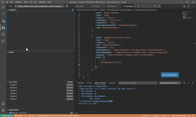This screenshot has height=117, width=196.
Task: Open the Source Control view
Action: click(x=3, y=21)
